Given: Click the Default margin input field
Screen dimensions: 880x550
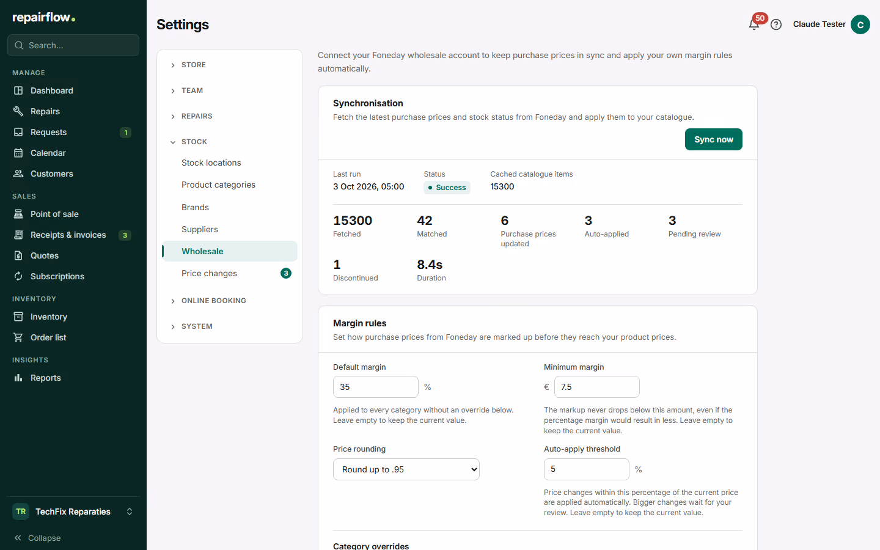Looking at the screenshot, I should click(376, 387).
